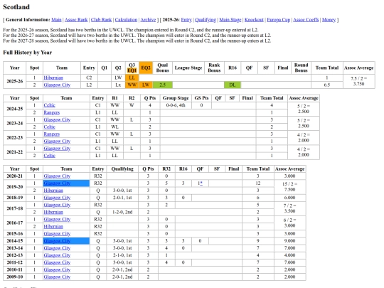Open the Club Rank link

tap(101, 20)
